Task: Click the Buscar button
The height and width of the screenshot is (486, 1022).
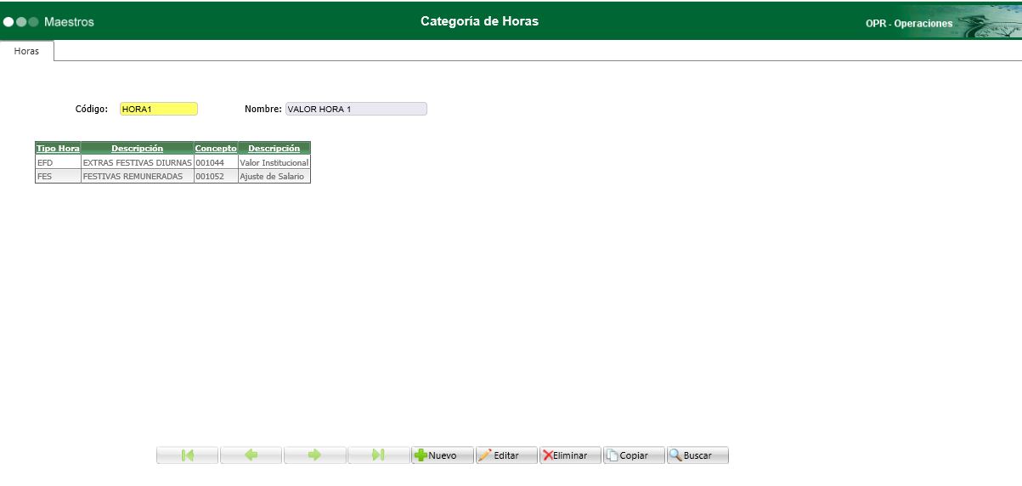Action: (x=697, y=455)
